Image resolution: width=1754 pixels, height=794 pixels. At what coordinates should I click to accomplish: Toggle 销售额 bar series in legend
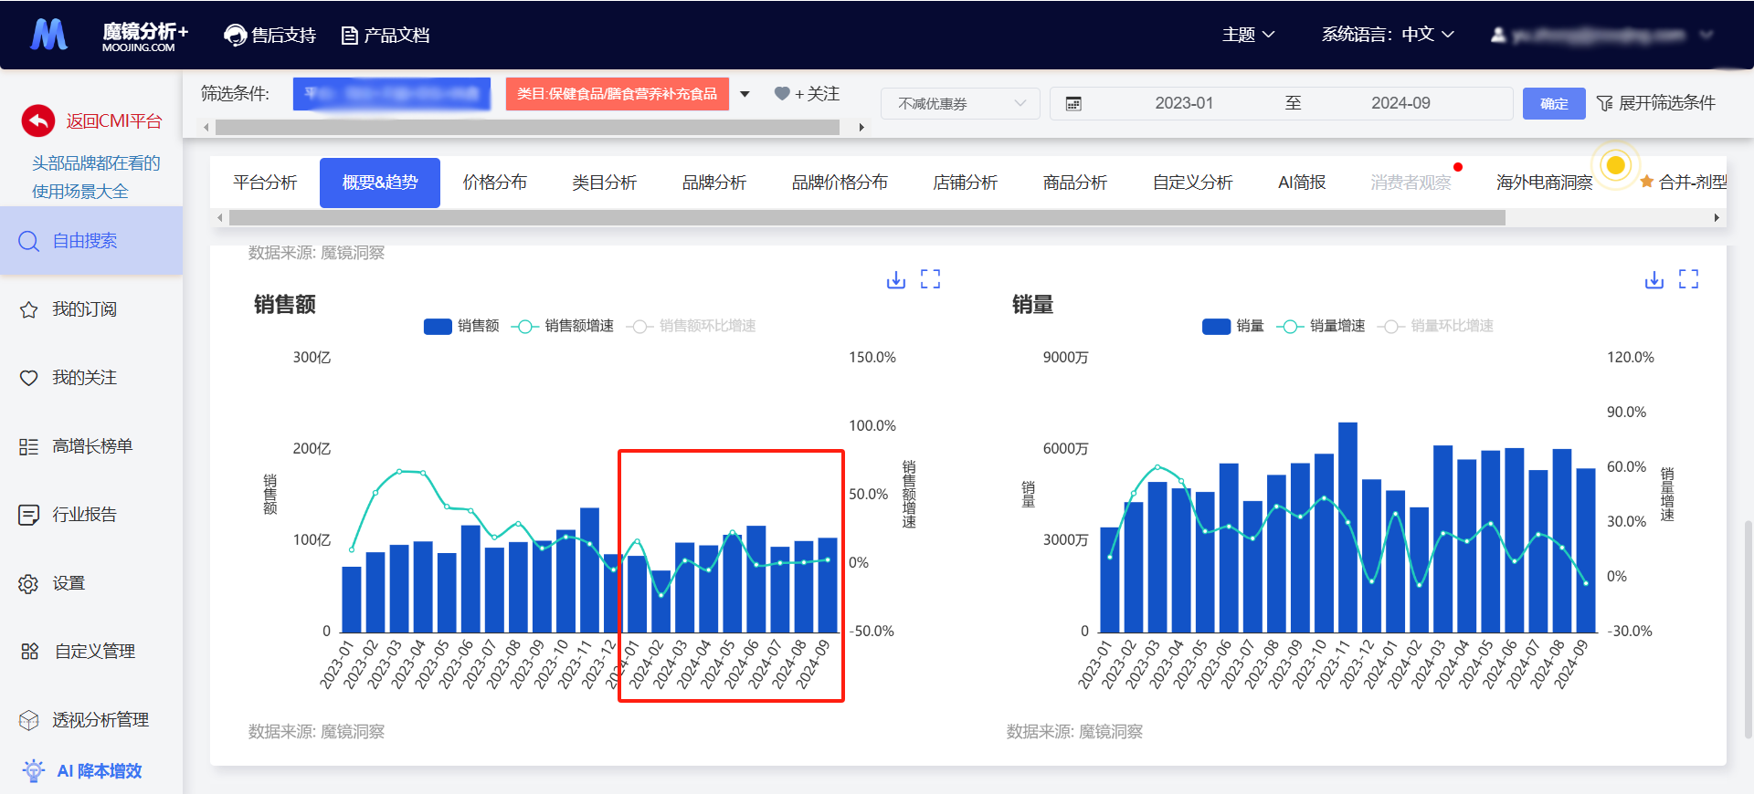click(461, 326)
